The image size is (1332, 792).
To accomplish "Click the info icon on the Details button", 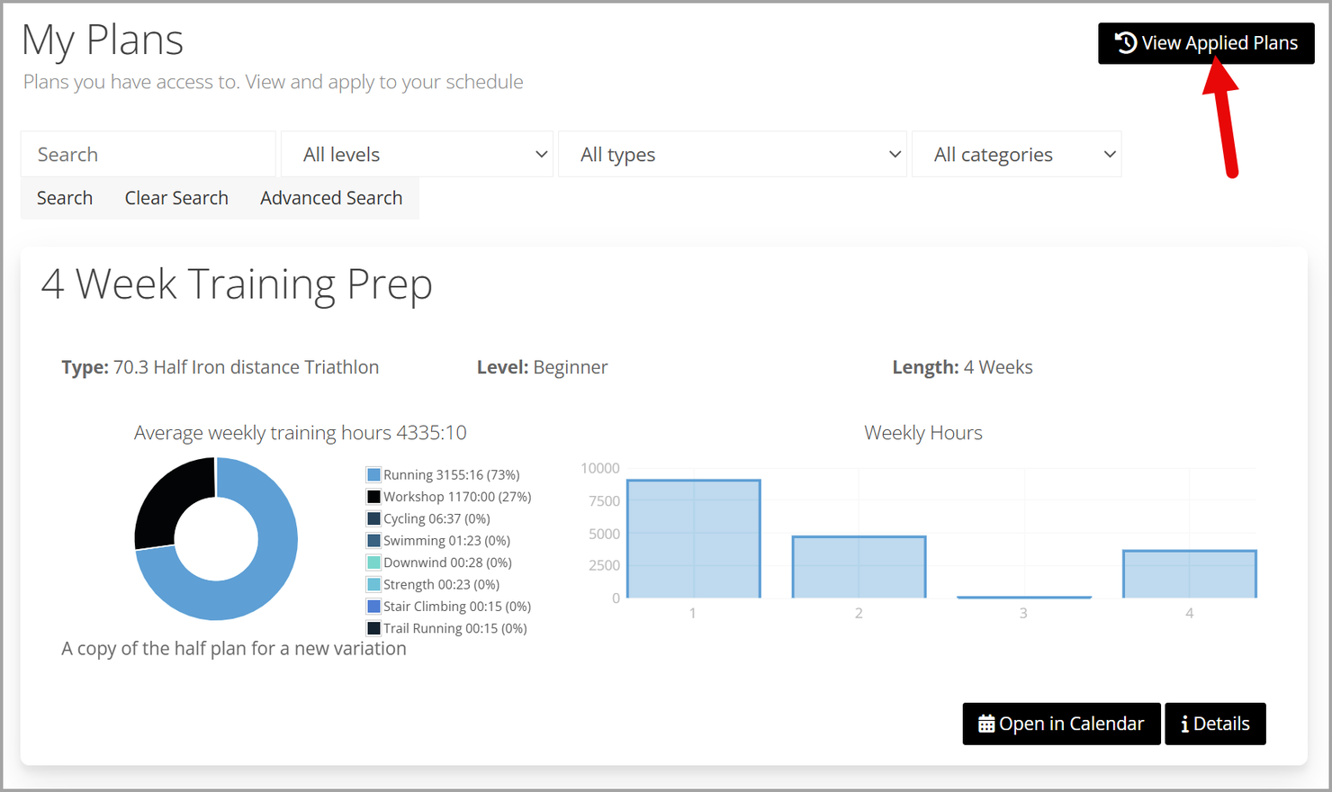I will click(x=1184, y=724).
